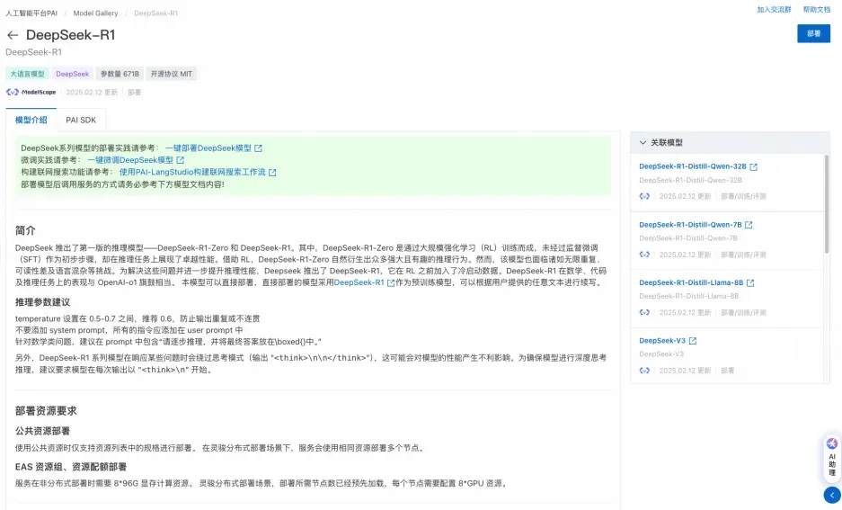The width and height of the screenshot is (842, 510).
Task: Switch to the 模型介绍 tab
Action: click(31, 120)
